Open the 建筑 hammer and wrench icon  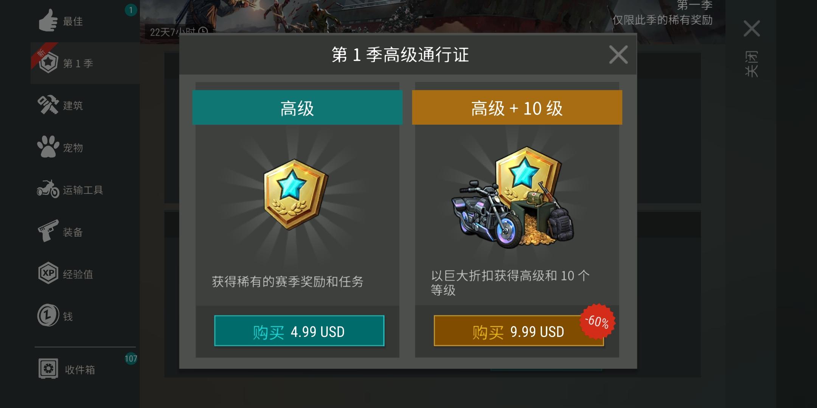point(48,105)
